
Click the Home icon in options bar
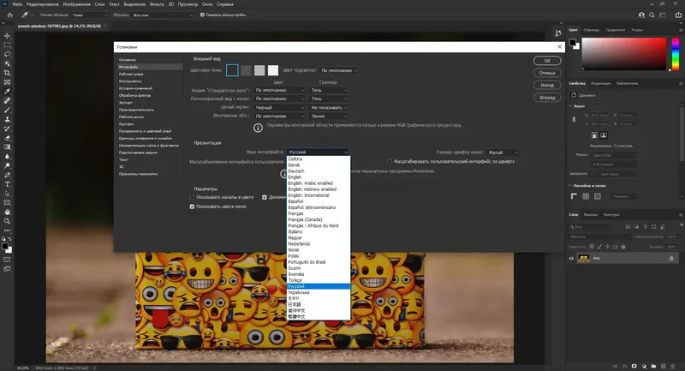tap(9, 15)
